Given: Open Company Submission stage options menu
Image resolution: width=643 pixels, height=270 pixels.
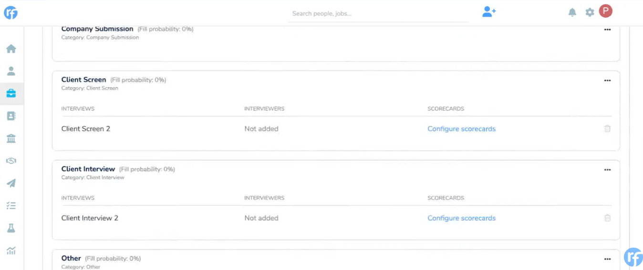Looking at the screenshot, I should pos(607,30).
